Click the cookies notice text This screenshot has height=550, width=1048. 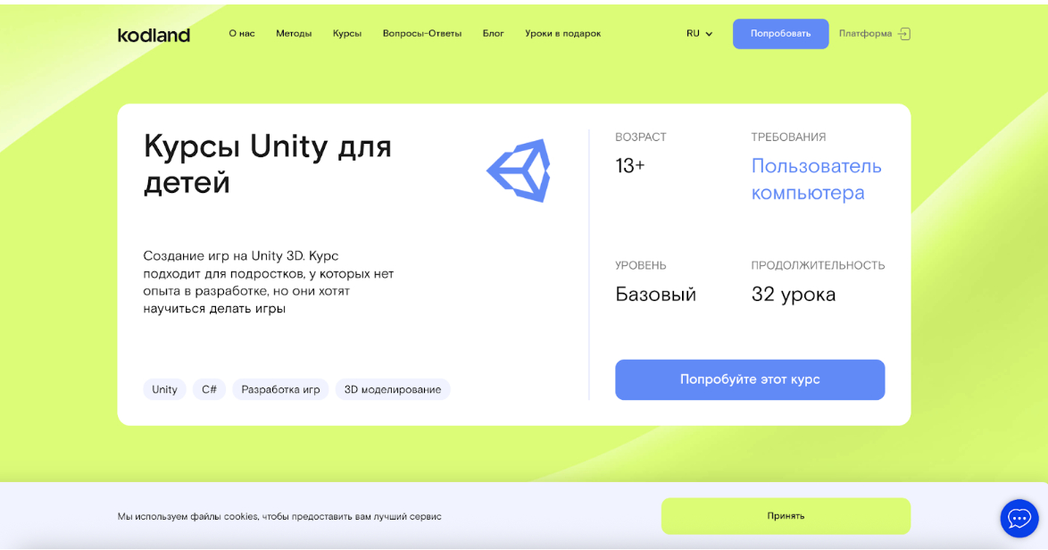point(279,517)
